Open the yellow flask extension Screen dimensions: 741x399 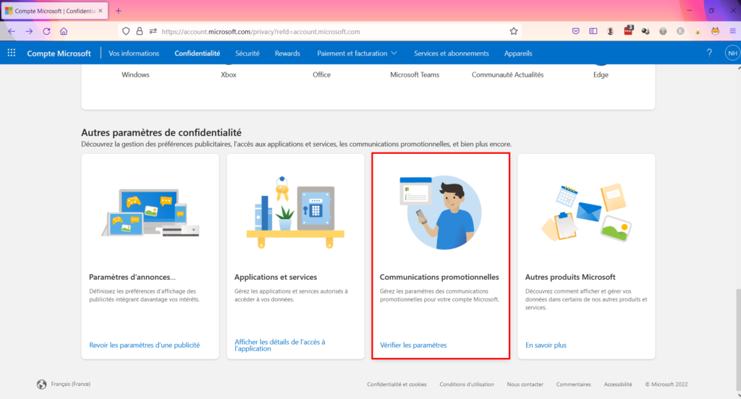[698, 31]
